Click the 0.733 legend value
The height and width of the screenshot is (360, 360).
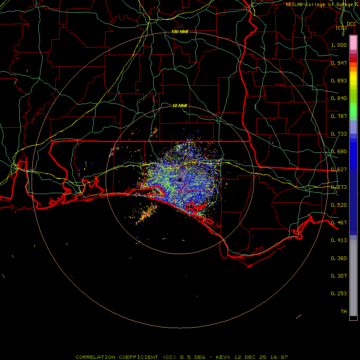339,134
